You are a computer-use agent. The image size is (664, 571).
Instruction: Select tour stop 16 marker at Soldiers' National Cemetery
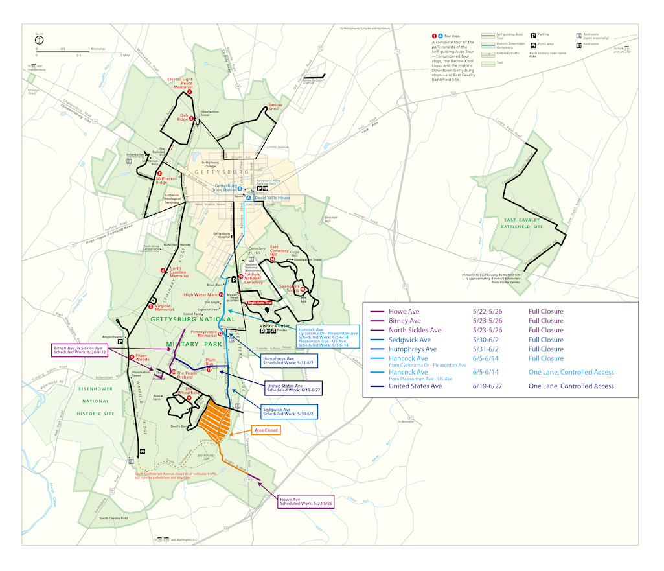click(240, 276)
